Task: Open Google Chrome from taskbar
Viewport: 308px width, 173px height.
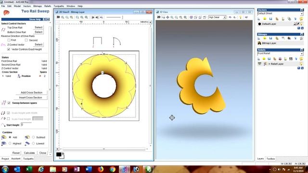Action: coord(113,169)
